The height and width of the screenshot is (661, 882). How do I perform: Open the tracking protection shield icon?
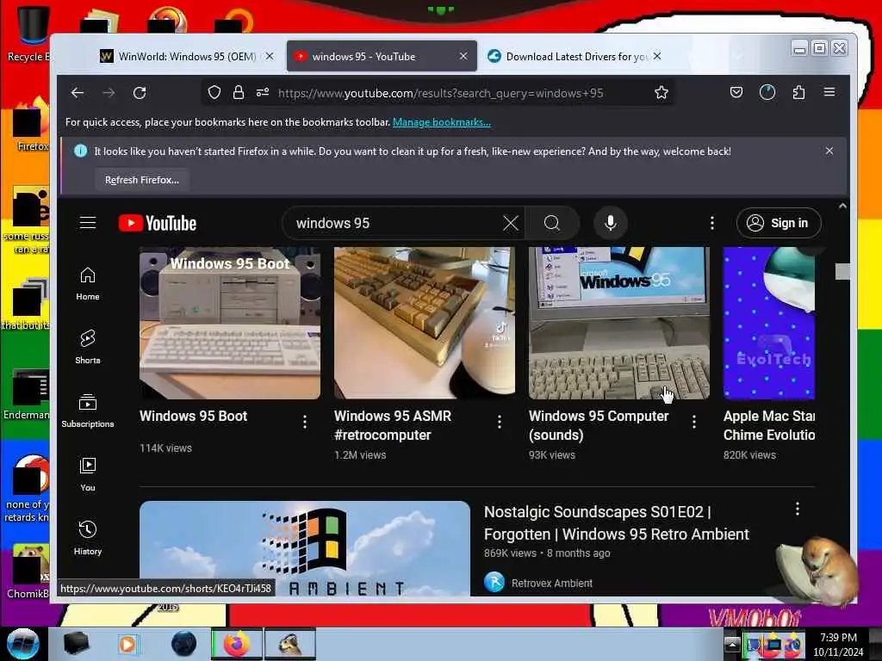pos(214,93)
